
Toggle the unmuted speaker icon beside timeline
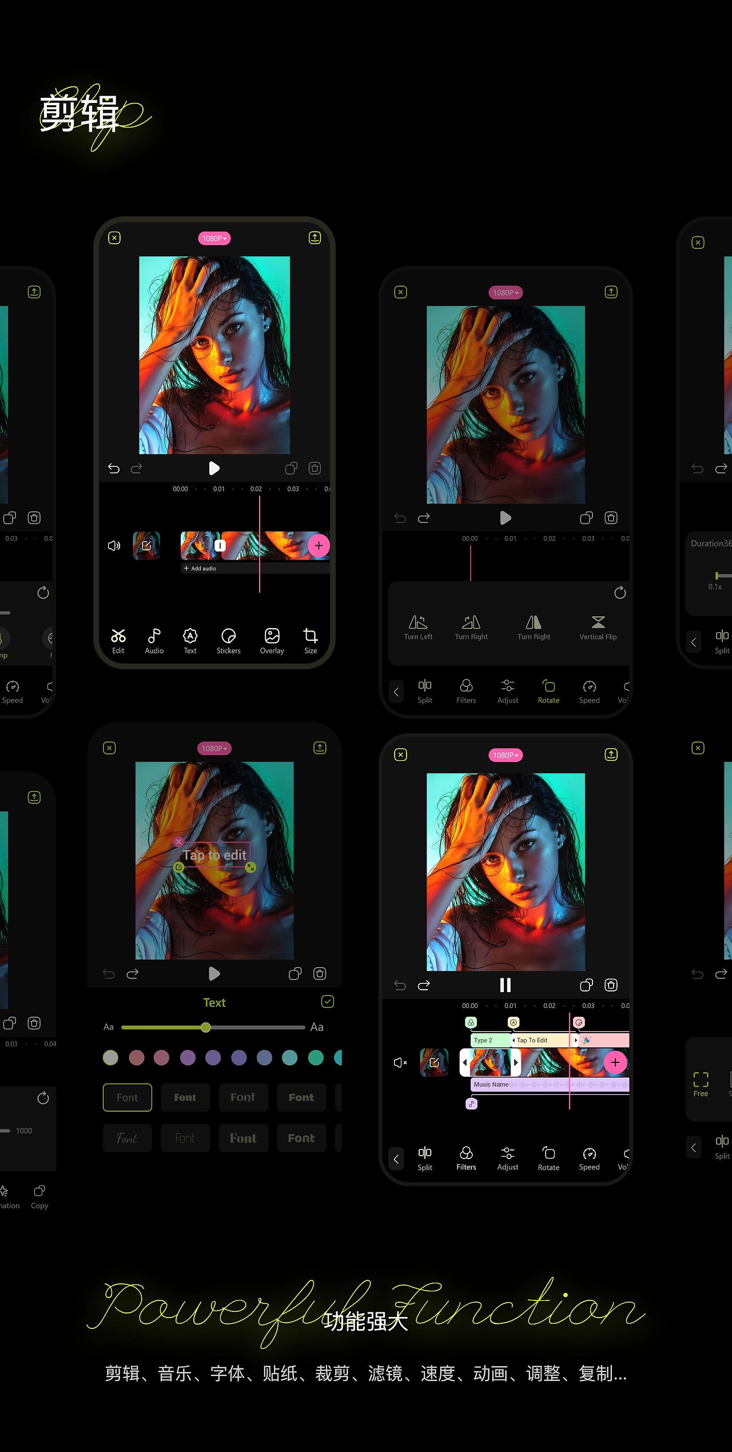click(x=114, y=545)
